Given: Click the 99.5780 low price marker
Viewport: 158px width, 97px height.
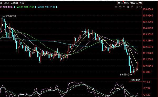Looking at the screenshot, I should (125, 75).
